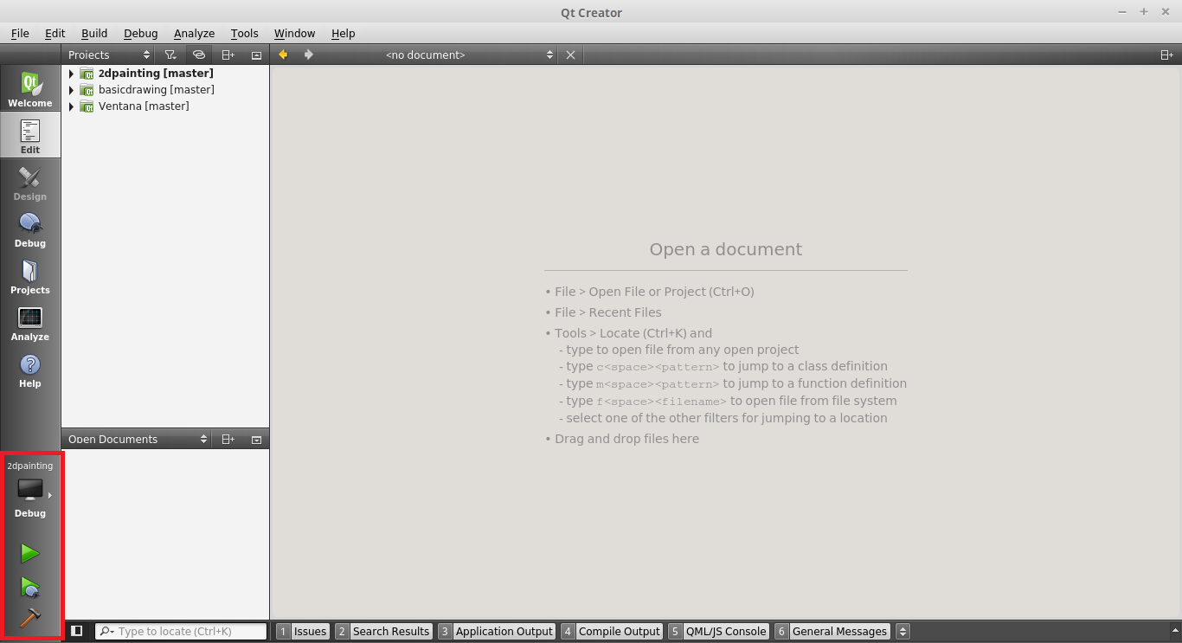Split the Open Documents pane
Viewport: 1182px width, 643px height.
[228, 439]
